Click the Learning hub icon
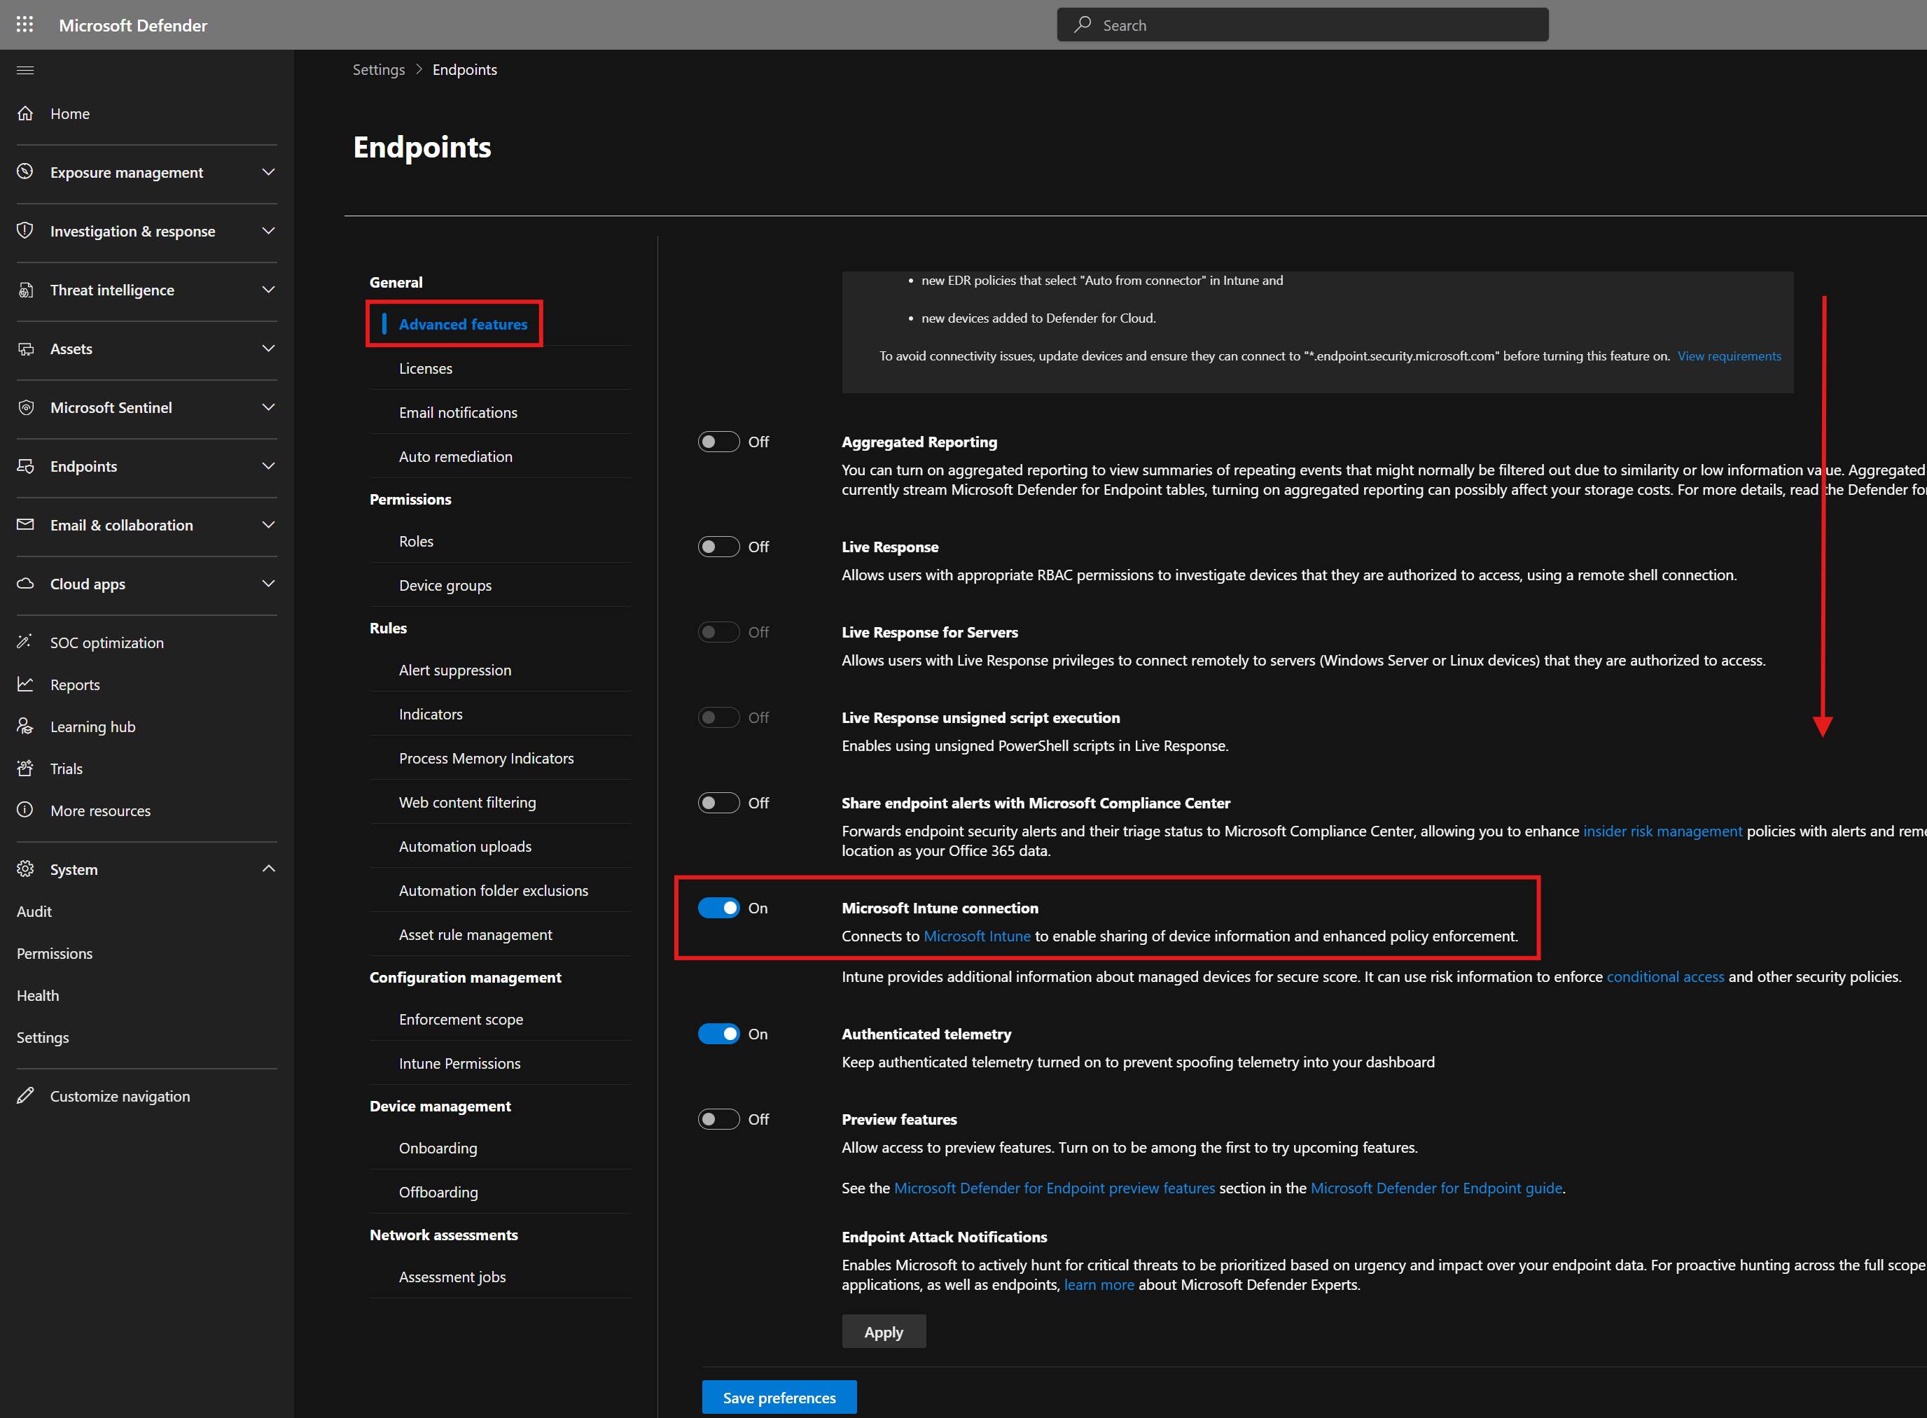This screenshot has width=1927, height=1418. [25, 726]
